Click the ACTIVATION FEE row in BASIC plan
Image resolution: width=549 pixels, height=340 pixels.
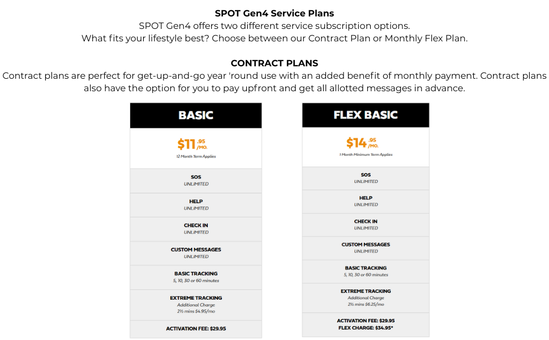(196, 329)
